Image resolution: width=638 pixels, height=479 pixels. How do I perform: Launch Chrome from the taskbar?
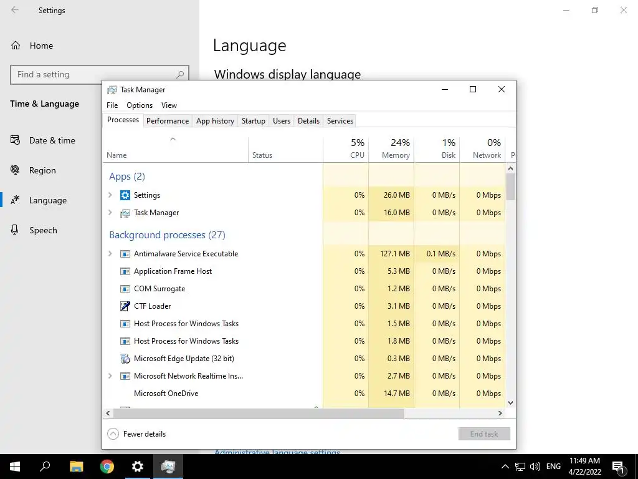(107, 467)
